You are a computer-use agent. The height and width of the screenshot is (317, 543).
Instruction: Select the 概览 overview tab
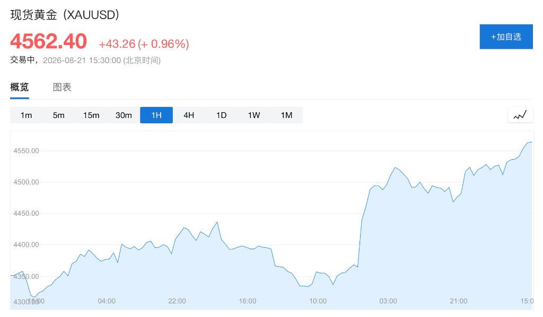pos(20,87)
